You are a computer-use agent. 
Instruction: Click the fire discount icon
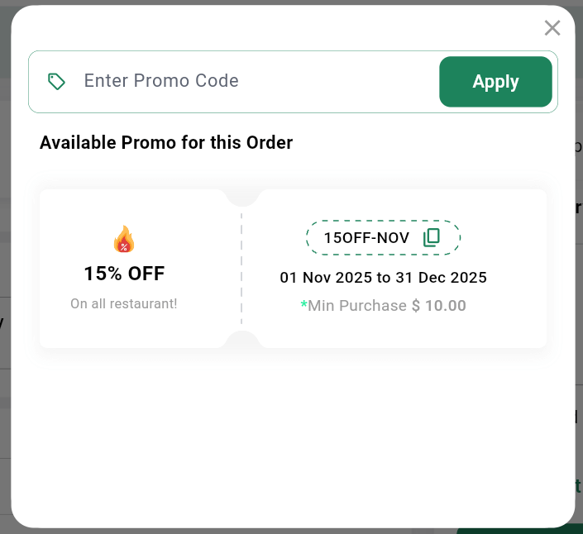point(124,240)
